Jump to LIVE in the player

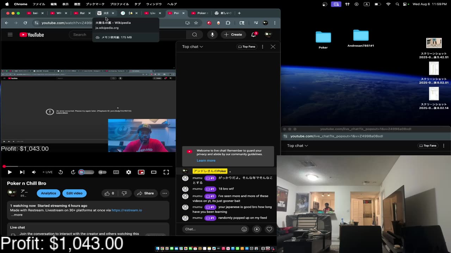tap(48, 172)
